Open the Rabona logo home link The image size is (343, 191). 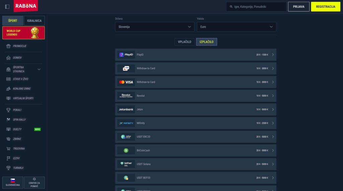pos(25,6)
